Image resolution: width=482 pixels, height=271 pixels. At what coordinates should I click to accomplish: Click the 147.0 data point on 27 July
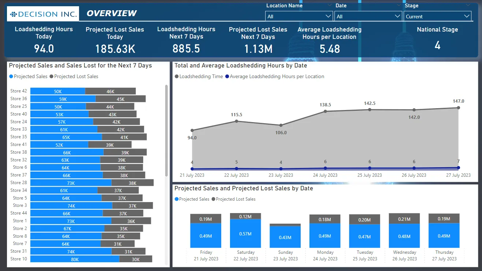[x=459, y=107]
